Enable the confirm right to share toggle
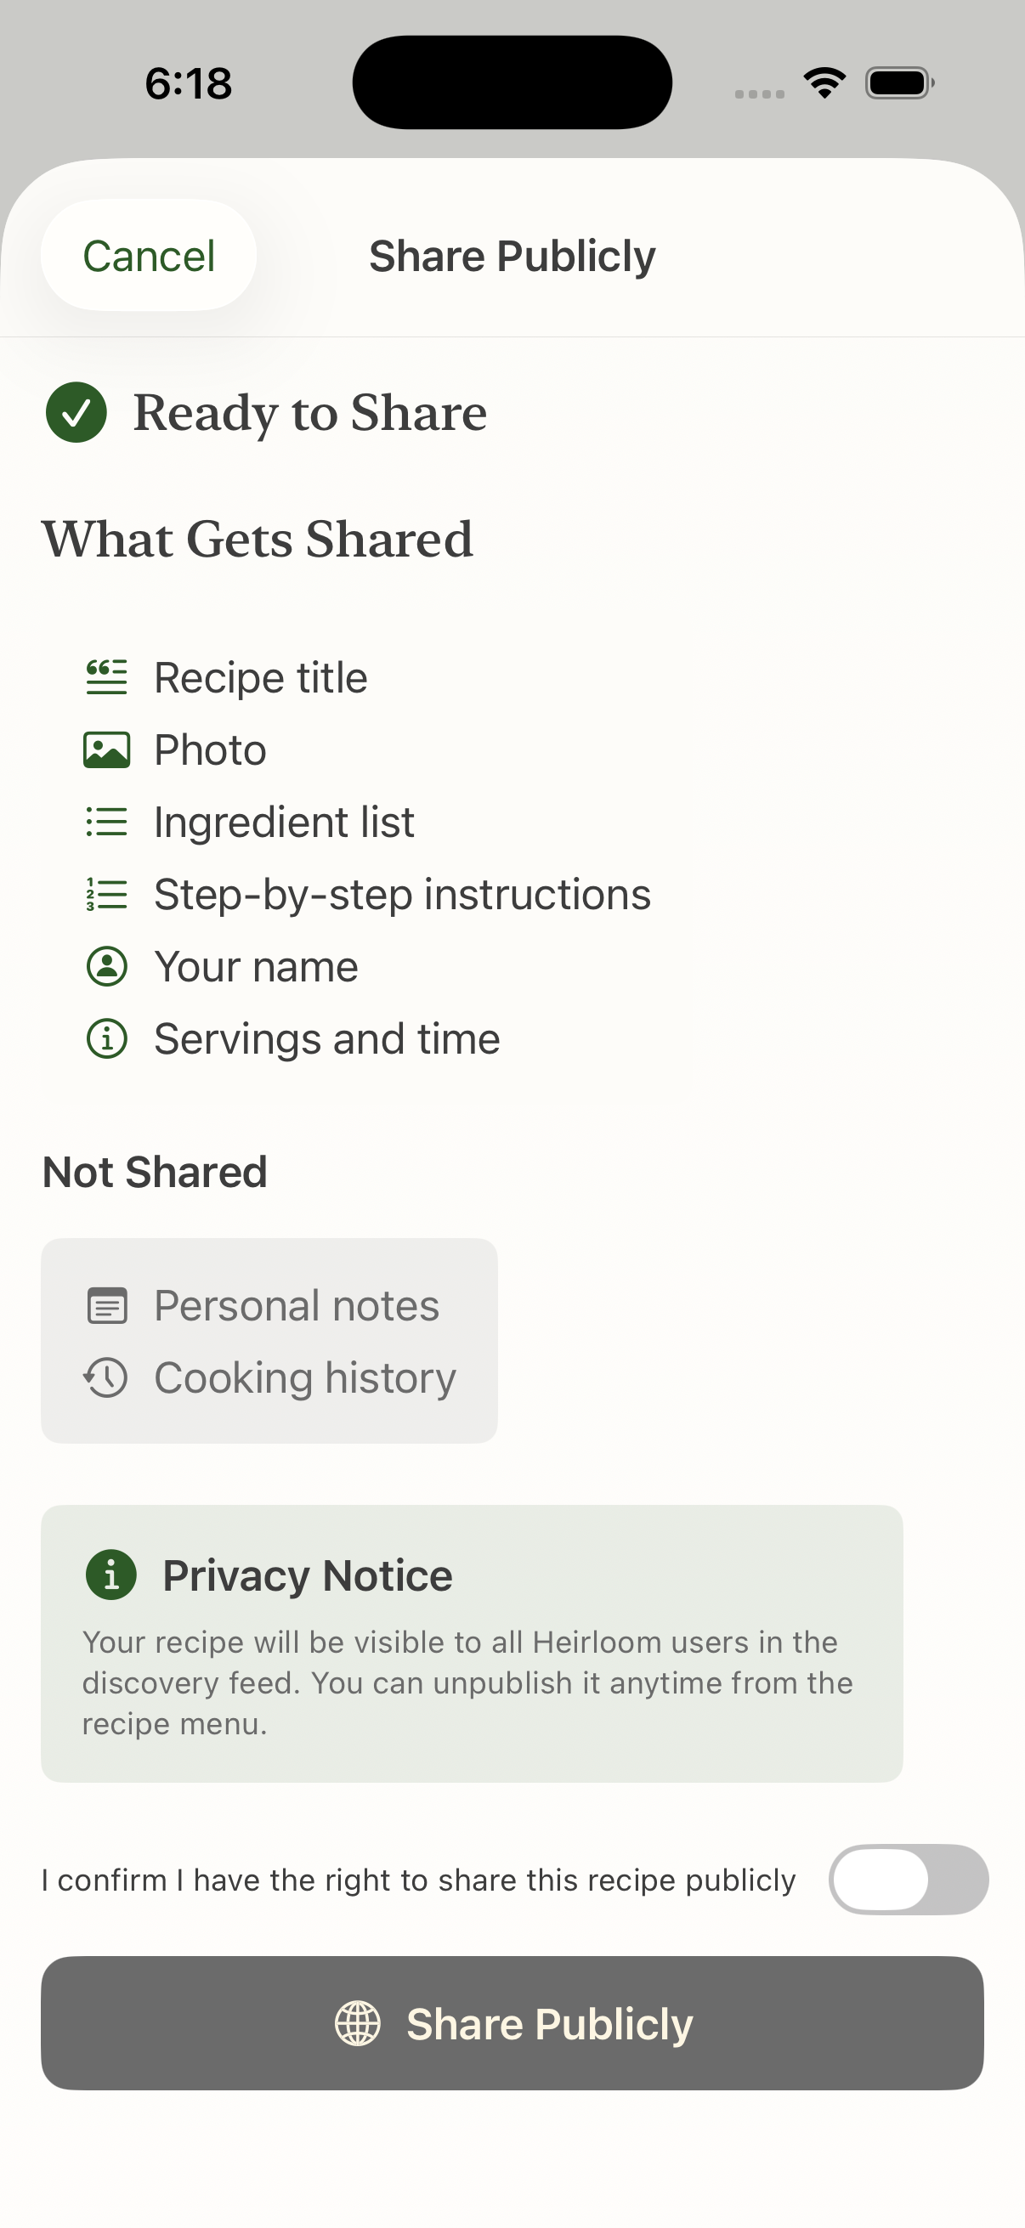 909,1880
